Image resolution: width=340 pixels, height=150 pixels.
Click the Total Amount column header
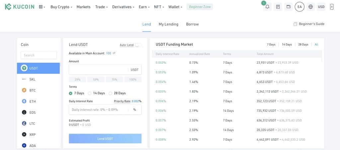pyautogui.click(x=265, y=54)
